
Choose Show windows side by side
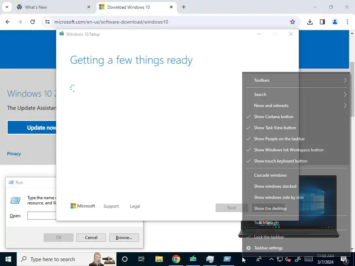coord(296,197)
